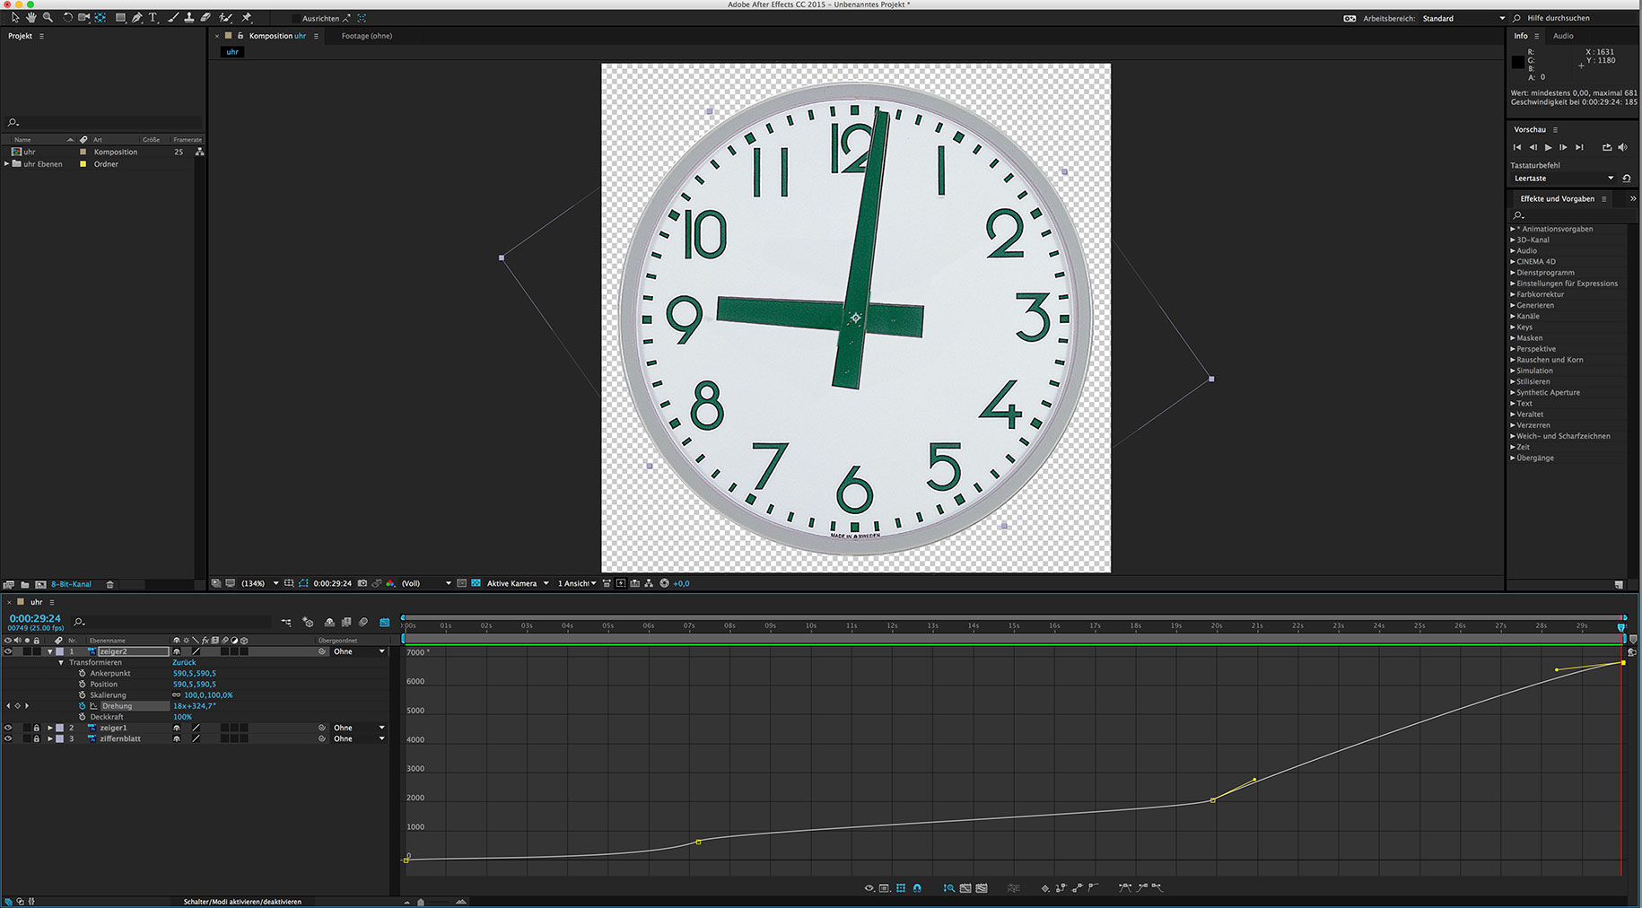The height and width of the screenshot is (908, 1642).
Task: Click Easy Ease In icon in graph editor
Action: point(1142,887)
